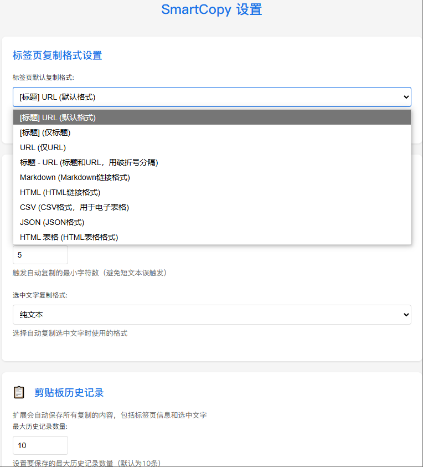Click the 标签页默认复制格式 label

43,78
